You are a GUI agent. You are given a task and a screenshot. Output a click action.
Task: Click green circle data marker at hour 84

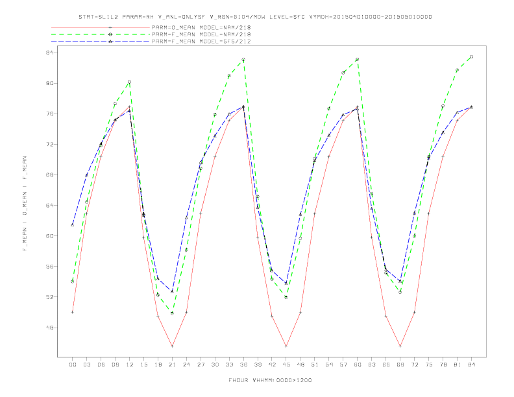pos(471,57)
